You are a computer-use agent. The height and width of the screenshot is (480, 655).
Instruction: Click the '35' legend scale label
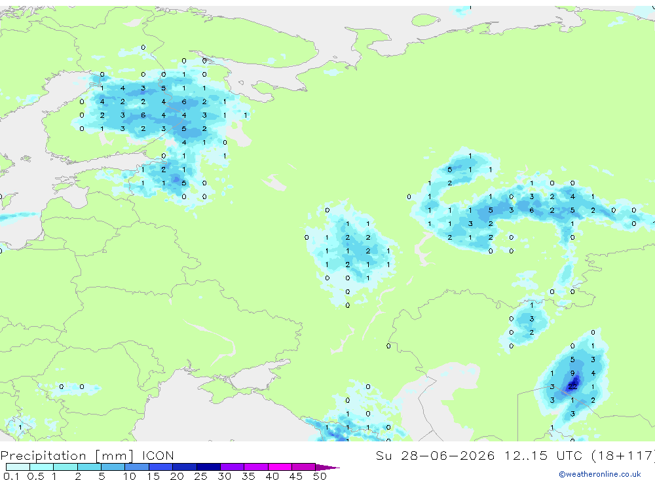click(248, 476)
